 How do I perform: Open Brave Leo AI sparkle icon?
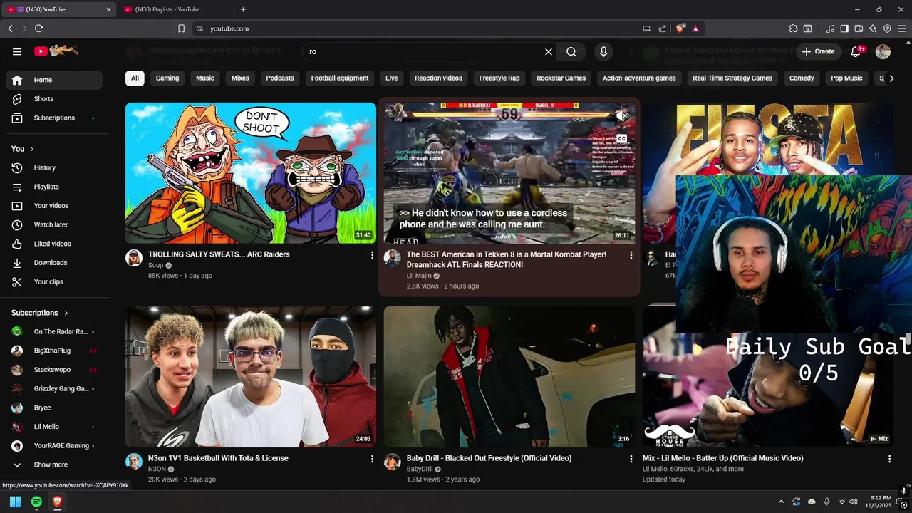873,28
